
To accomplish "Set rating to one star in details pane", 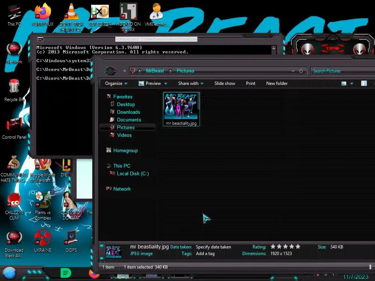I will (273, 247).
